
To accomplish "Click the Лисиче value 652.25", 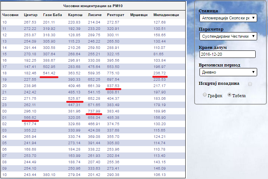I will point(94,80).
